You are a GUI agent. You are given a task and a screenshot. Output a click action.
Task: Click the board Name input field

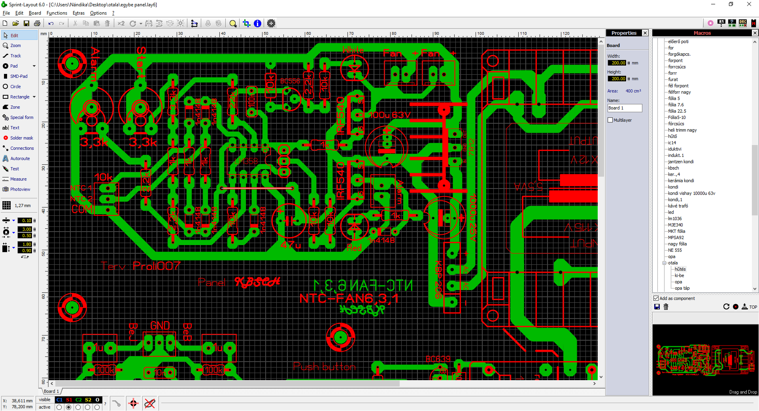pos(625,108)
